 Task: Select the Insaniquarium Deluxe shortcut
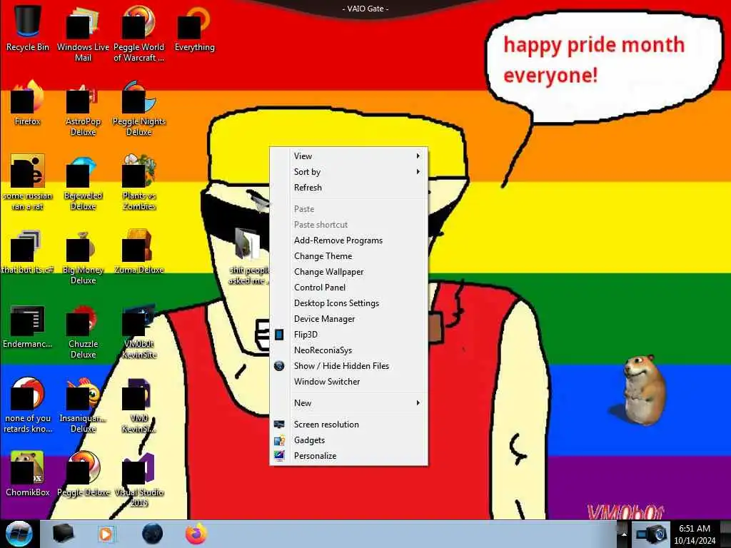(x=83, y=405)
